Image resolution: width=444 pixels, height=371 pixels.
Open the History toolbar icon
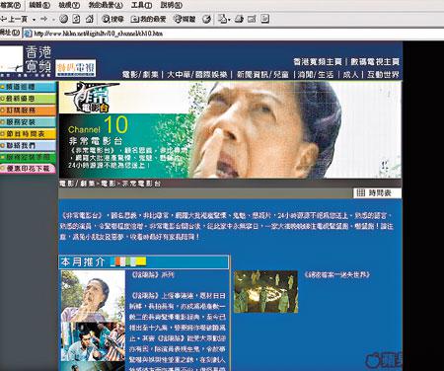click(206, 19)
